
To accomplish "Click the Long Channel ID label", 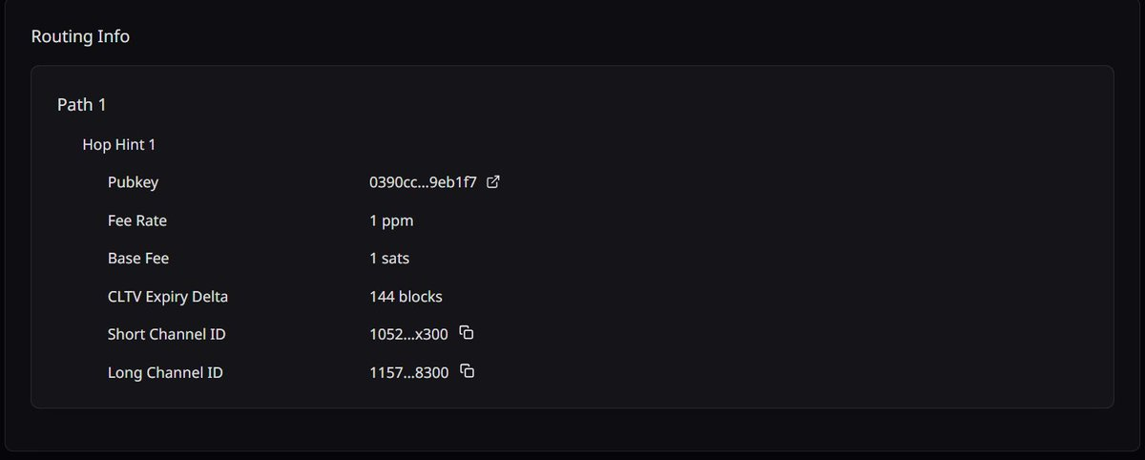I will (165, 372).
